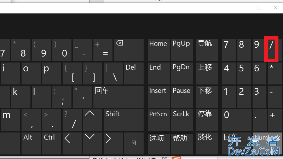The width and height of the screenshot is (283, 159).
Task: Click the letter i key
Action: pos(11,73)
